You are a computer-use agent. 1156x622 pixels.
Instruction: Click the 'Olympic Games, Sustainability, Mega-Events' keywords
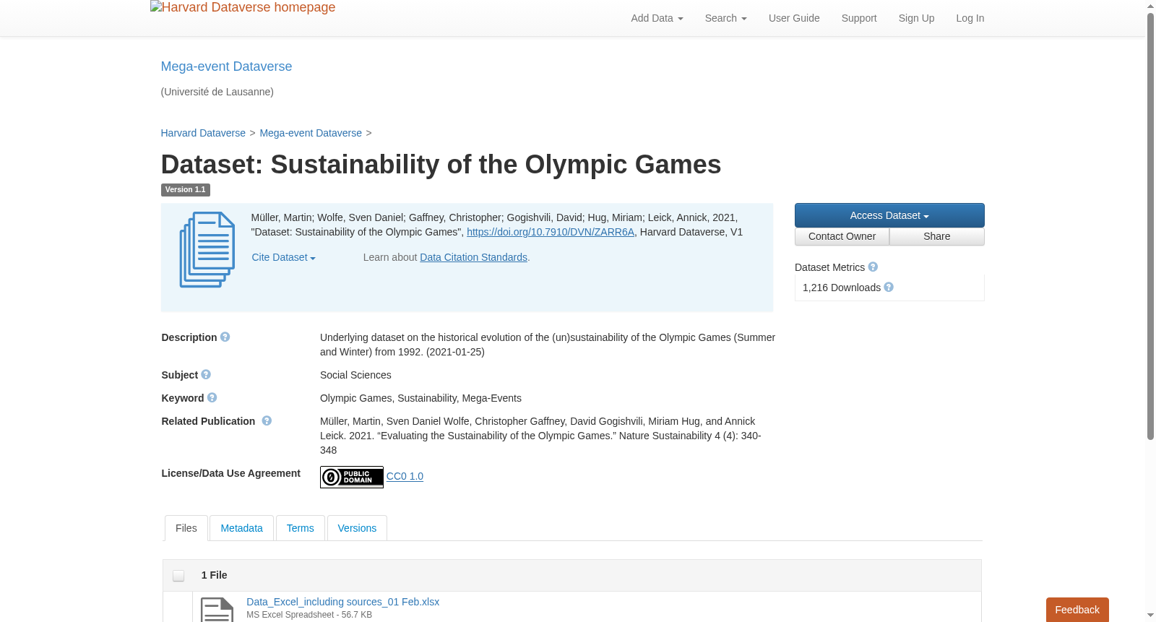point(420,398)
